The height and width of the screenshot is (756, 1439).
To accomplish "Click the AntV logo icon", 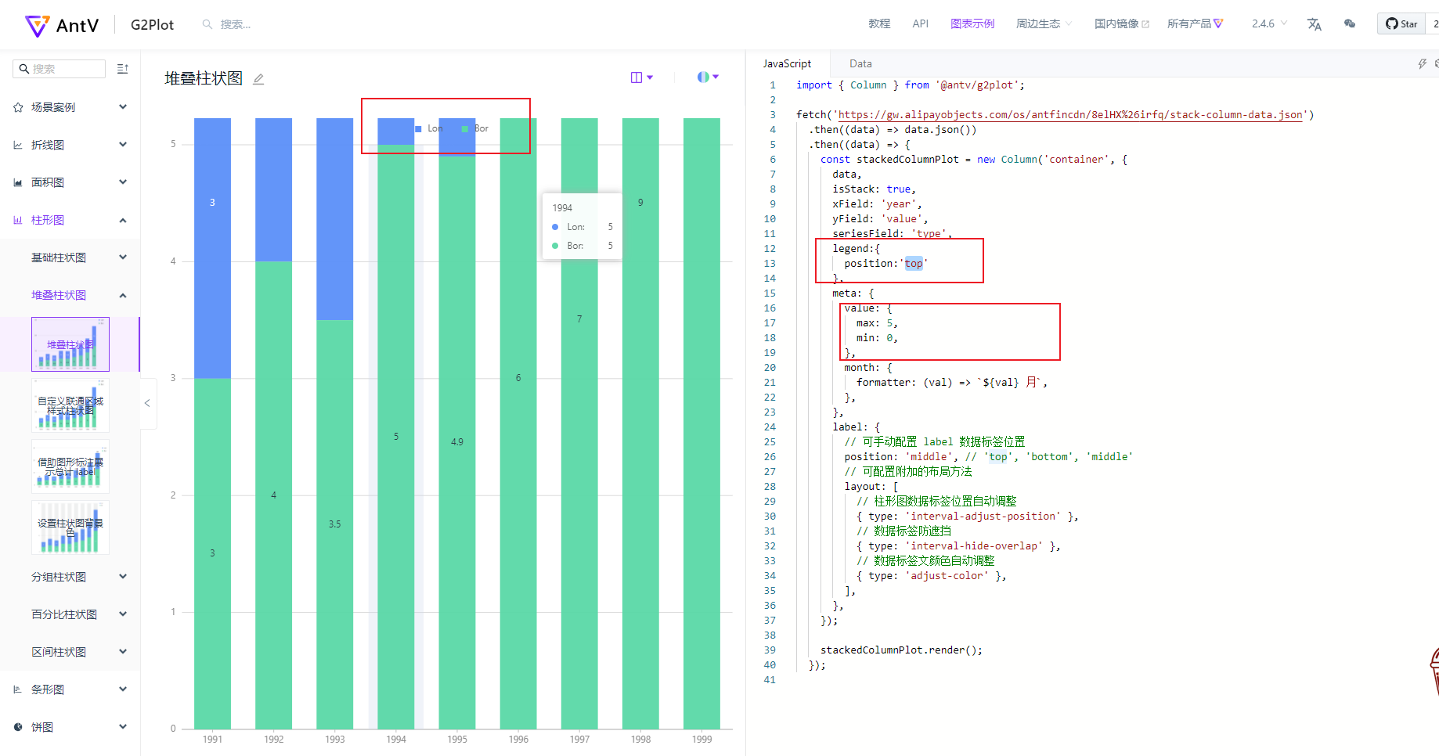I will [x=37, y=24].
